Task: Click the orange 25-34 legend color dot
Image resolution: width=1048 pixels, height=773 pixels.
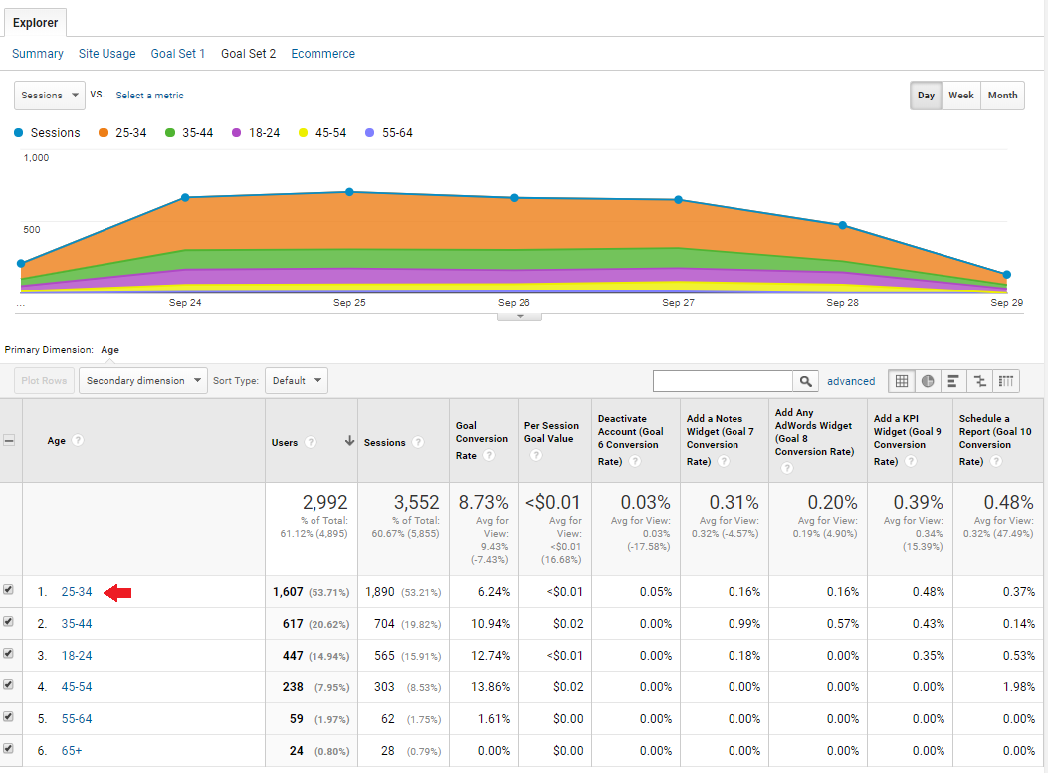Action: [103, 133]
